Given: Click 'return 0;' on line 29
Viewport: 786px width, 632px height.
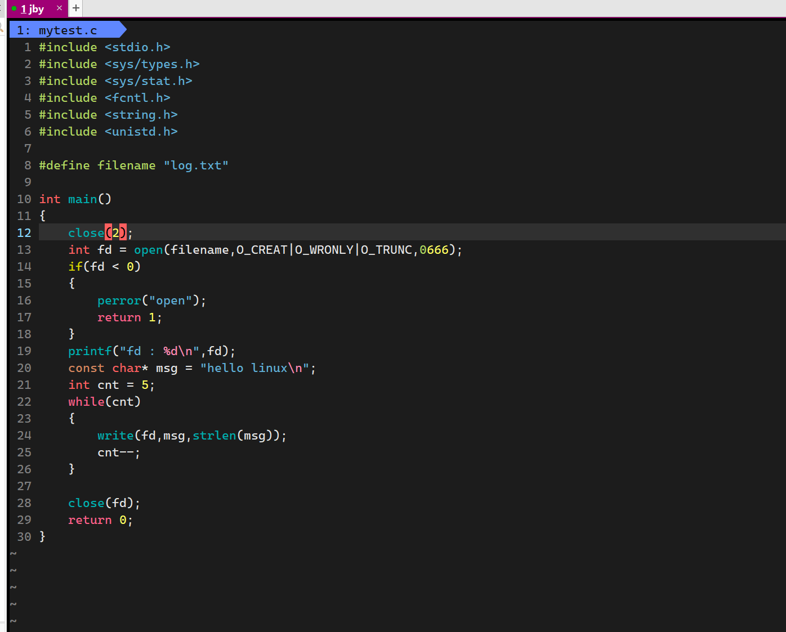Looking at the screenshot, I should (101, 520).
